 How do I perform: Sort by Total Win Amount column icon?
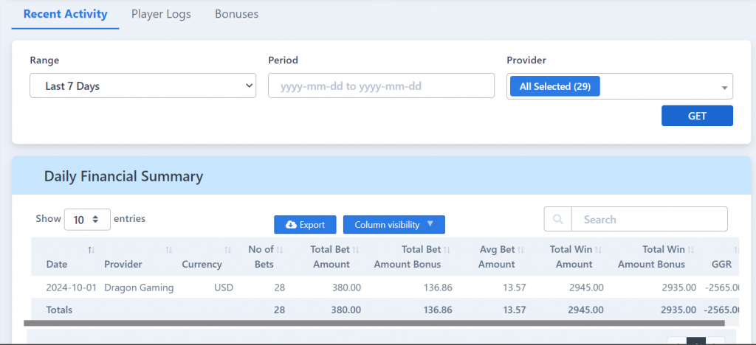[598, 250]
